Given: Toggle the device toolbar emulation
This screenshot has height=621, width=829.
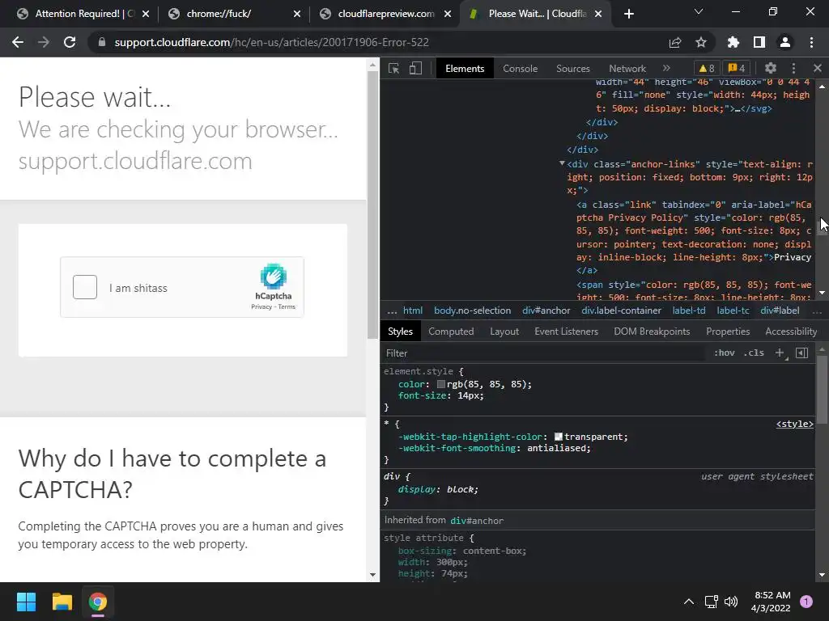Looking at the screenshot, I should (415, 69).
